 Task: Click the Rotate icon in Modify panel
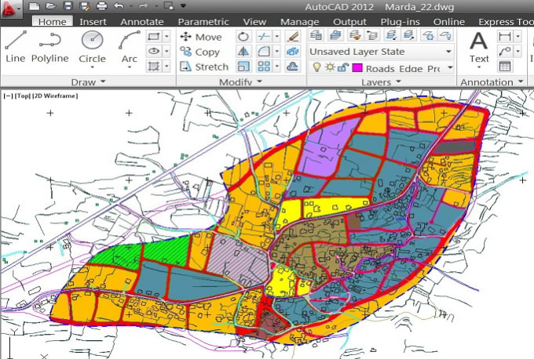(243, 37)
